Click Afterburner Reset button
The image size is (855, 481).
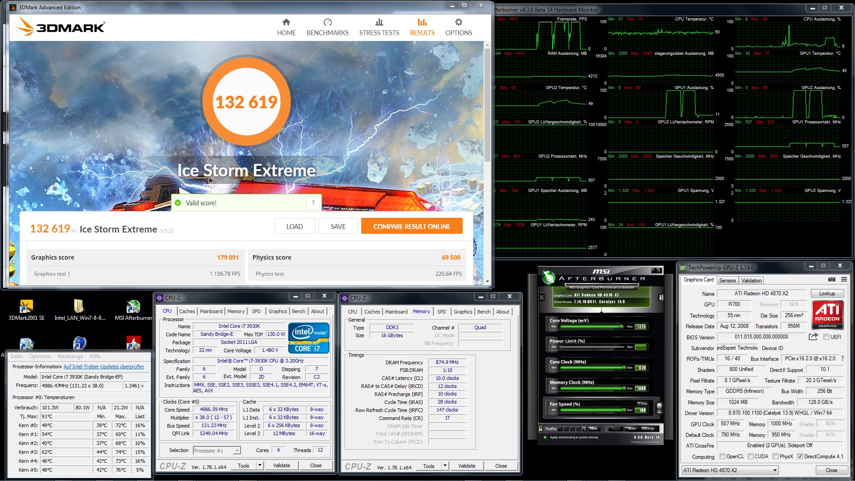coord(631,428)
